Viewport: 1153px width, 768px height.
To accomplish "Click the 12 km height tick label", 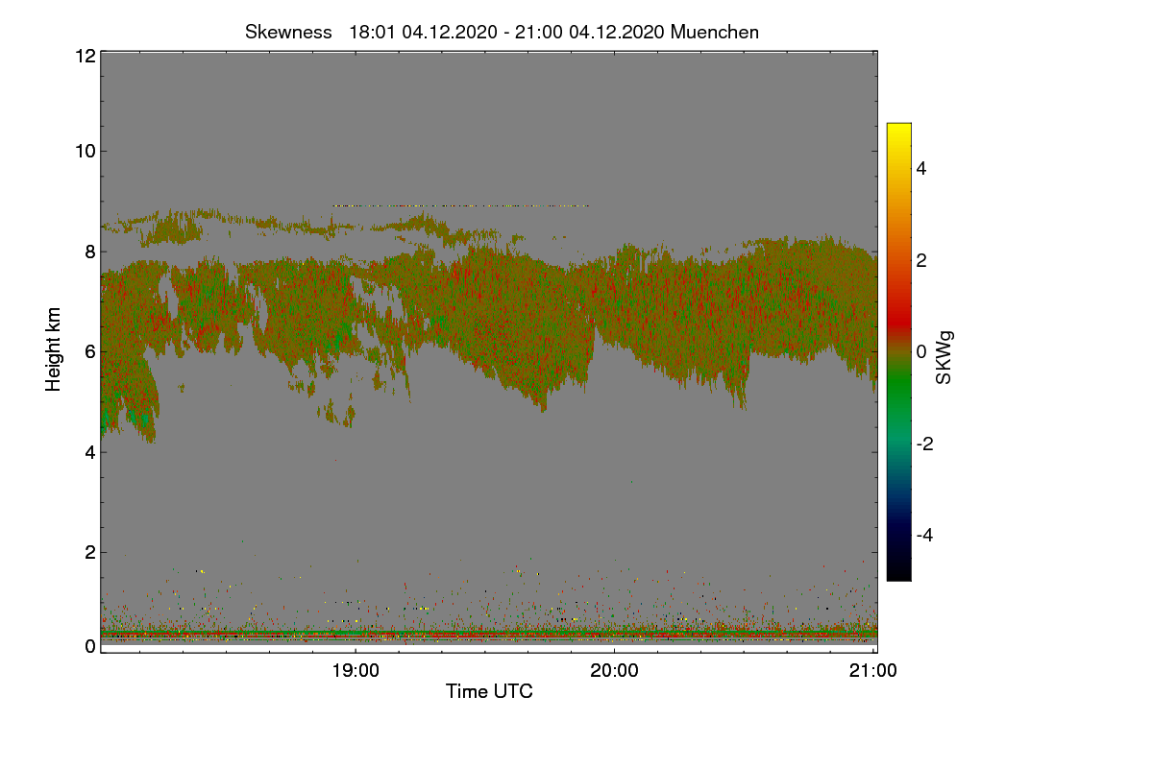I will [85, 57].
